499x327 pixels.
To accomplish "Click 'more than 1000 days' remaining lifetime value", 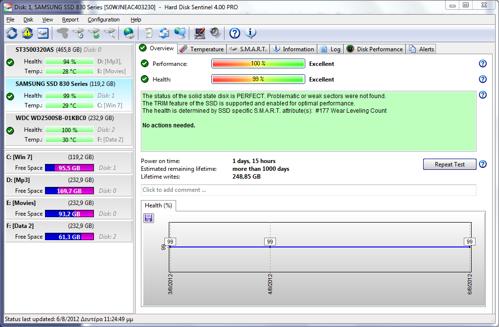I will tap(261, 169).
